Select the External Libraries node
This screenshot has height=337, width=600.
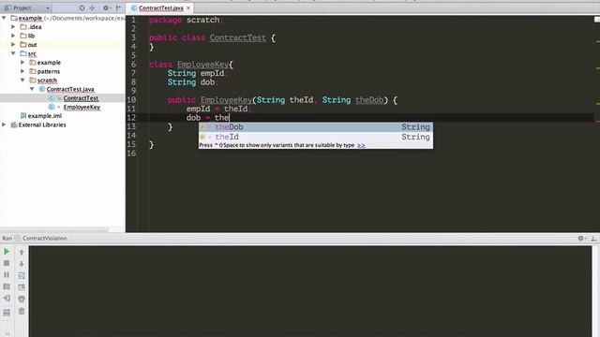click(42, 125)
